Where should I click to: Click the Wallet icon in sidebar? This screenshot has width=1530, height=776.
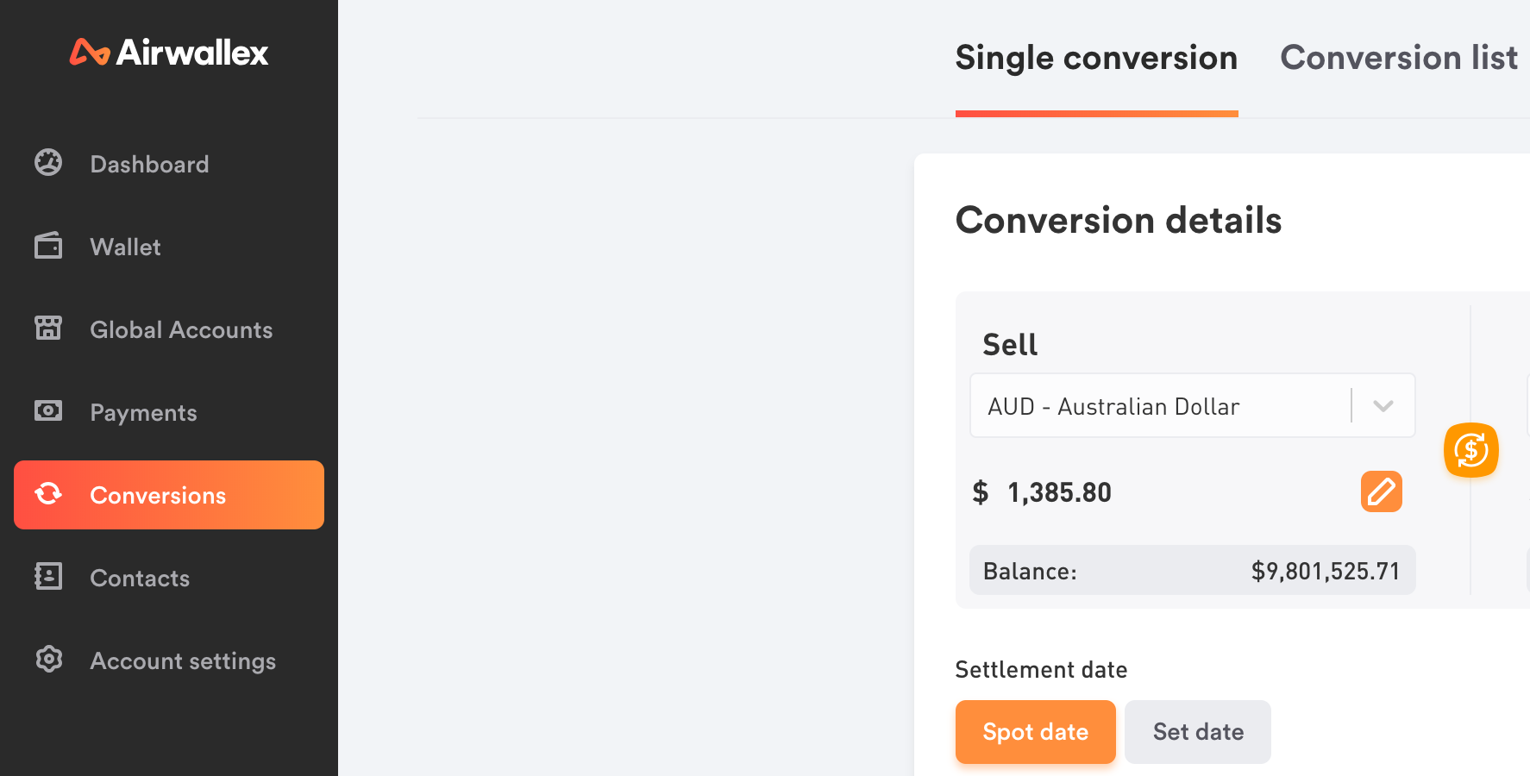(48, 245)
